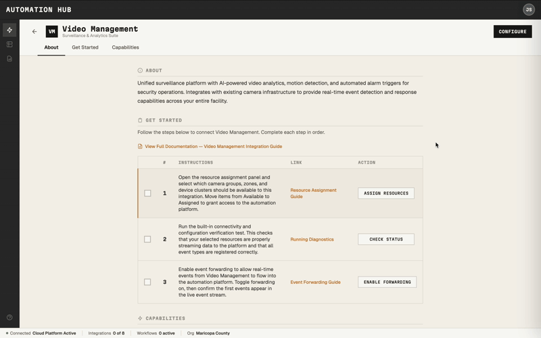This screenshot has height=338, width=541.
Task: Open the Resource Assignment Guide link
Action: (x=313, y=193)
